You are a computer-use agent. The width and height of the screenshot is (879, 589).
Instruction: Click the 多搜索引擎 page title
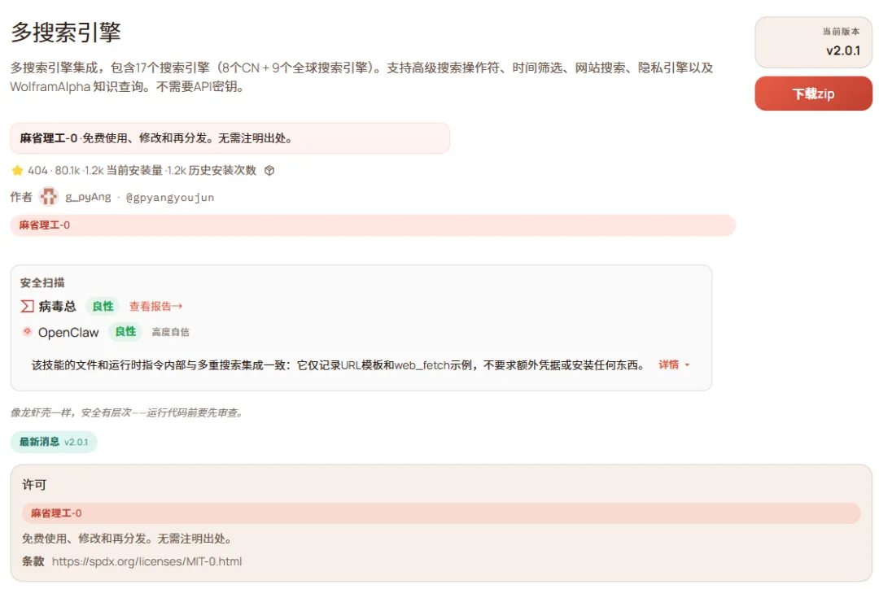(x=66, y=32)
